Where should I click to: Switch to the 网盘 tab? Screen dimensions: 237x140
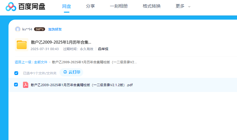click(67, 6)
